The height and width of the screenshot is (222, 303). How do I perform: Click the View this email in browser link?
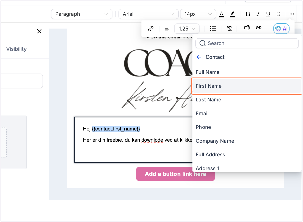(x=169, y=37)
